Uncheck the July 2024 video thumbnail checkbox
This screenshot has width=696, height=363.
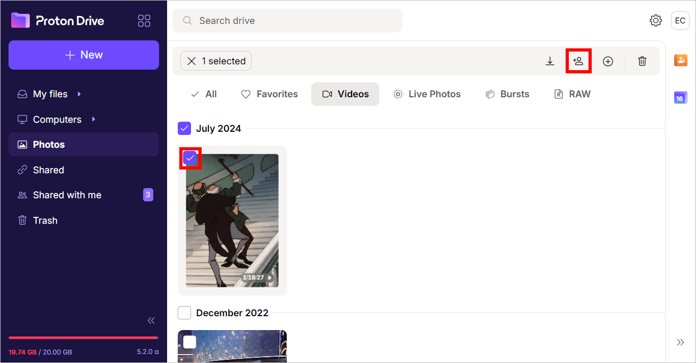[x=190, y=158]
